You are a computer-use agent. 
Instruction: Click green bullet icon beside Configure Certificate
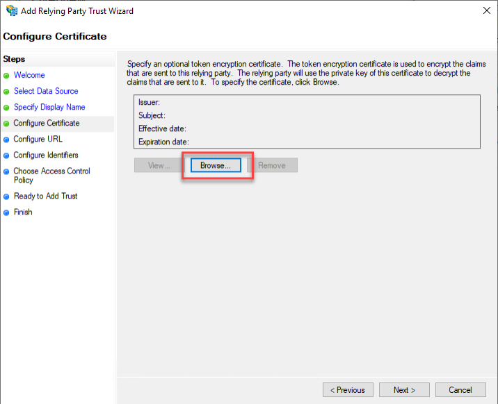[x=6, y=124]
